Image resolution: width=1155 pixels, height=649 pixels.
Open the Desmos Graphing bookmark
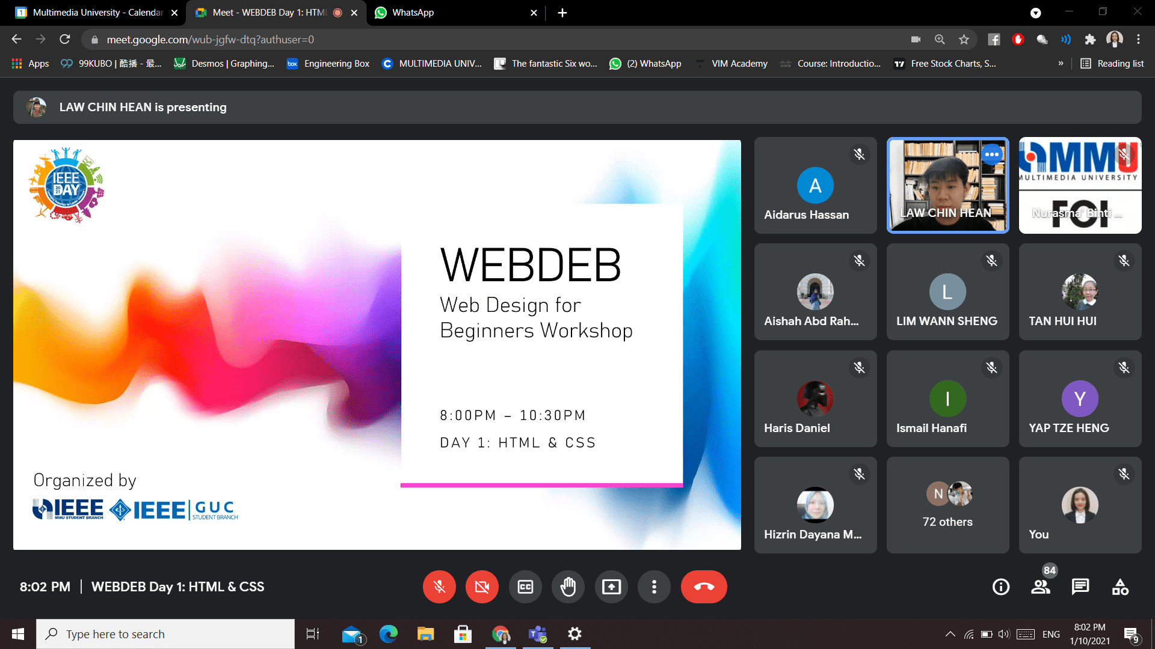(x=224, y=63)
